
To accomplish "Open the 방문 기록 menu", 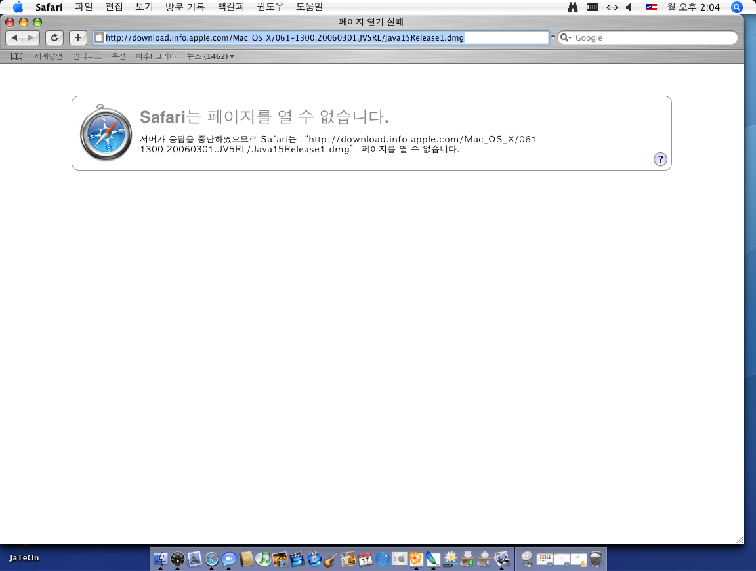I will [184, 7].
